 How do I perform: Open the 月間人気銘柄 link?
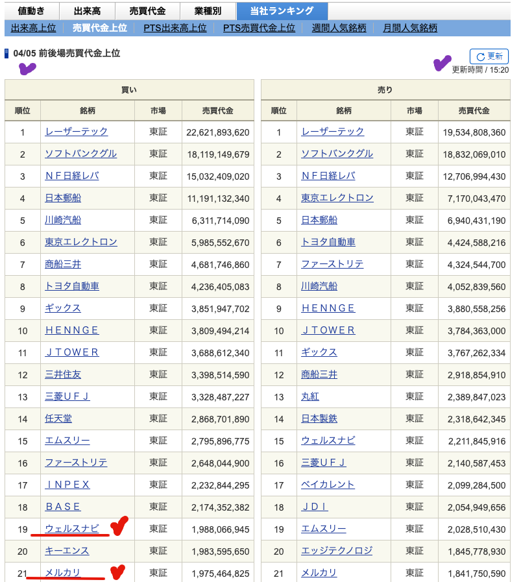409,28
